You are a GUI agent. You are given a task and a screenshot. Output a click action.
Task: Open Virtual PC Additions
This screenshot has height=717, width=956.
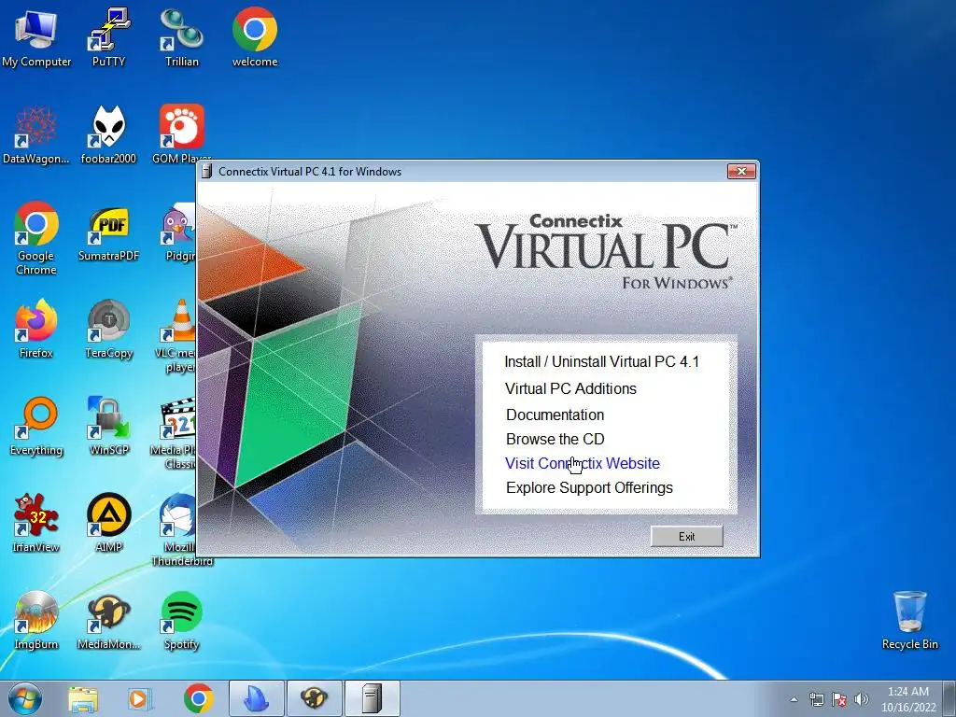(570, 388)
